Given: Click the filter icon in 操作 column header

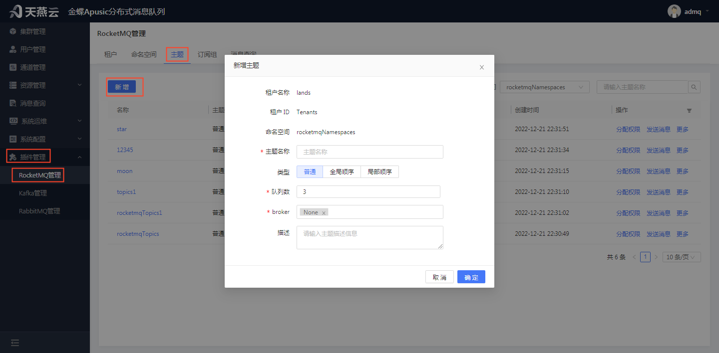Looking at the screenshot, I should [689, 110].
